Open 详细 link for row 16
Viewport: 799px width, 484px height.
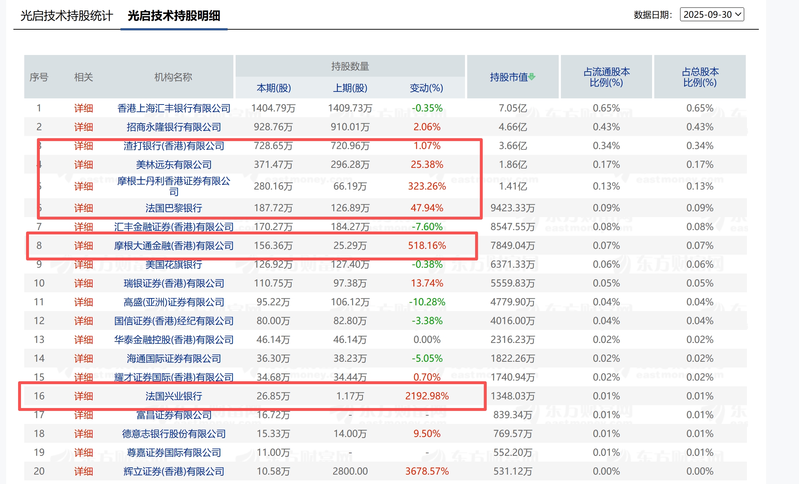click(x=84, y=396)
